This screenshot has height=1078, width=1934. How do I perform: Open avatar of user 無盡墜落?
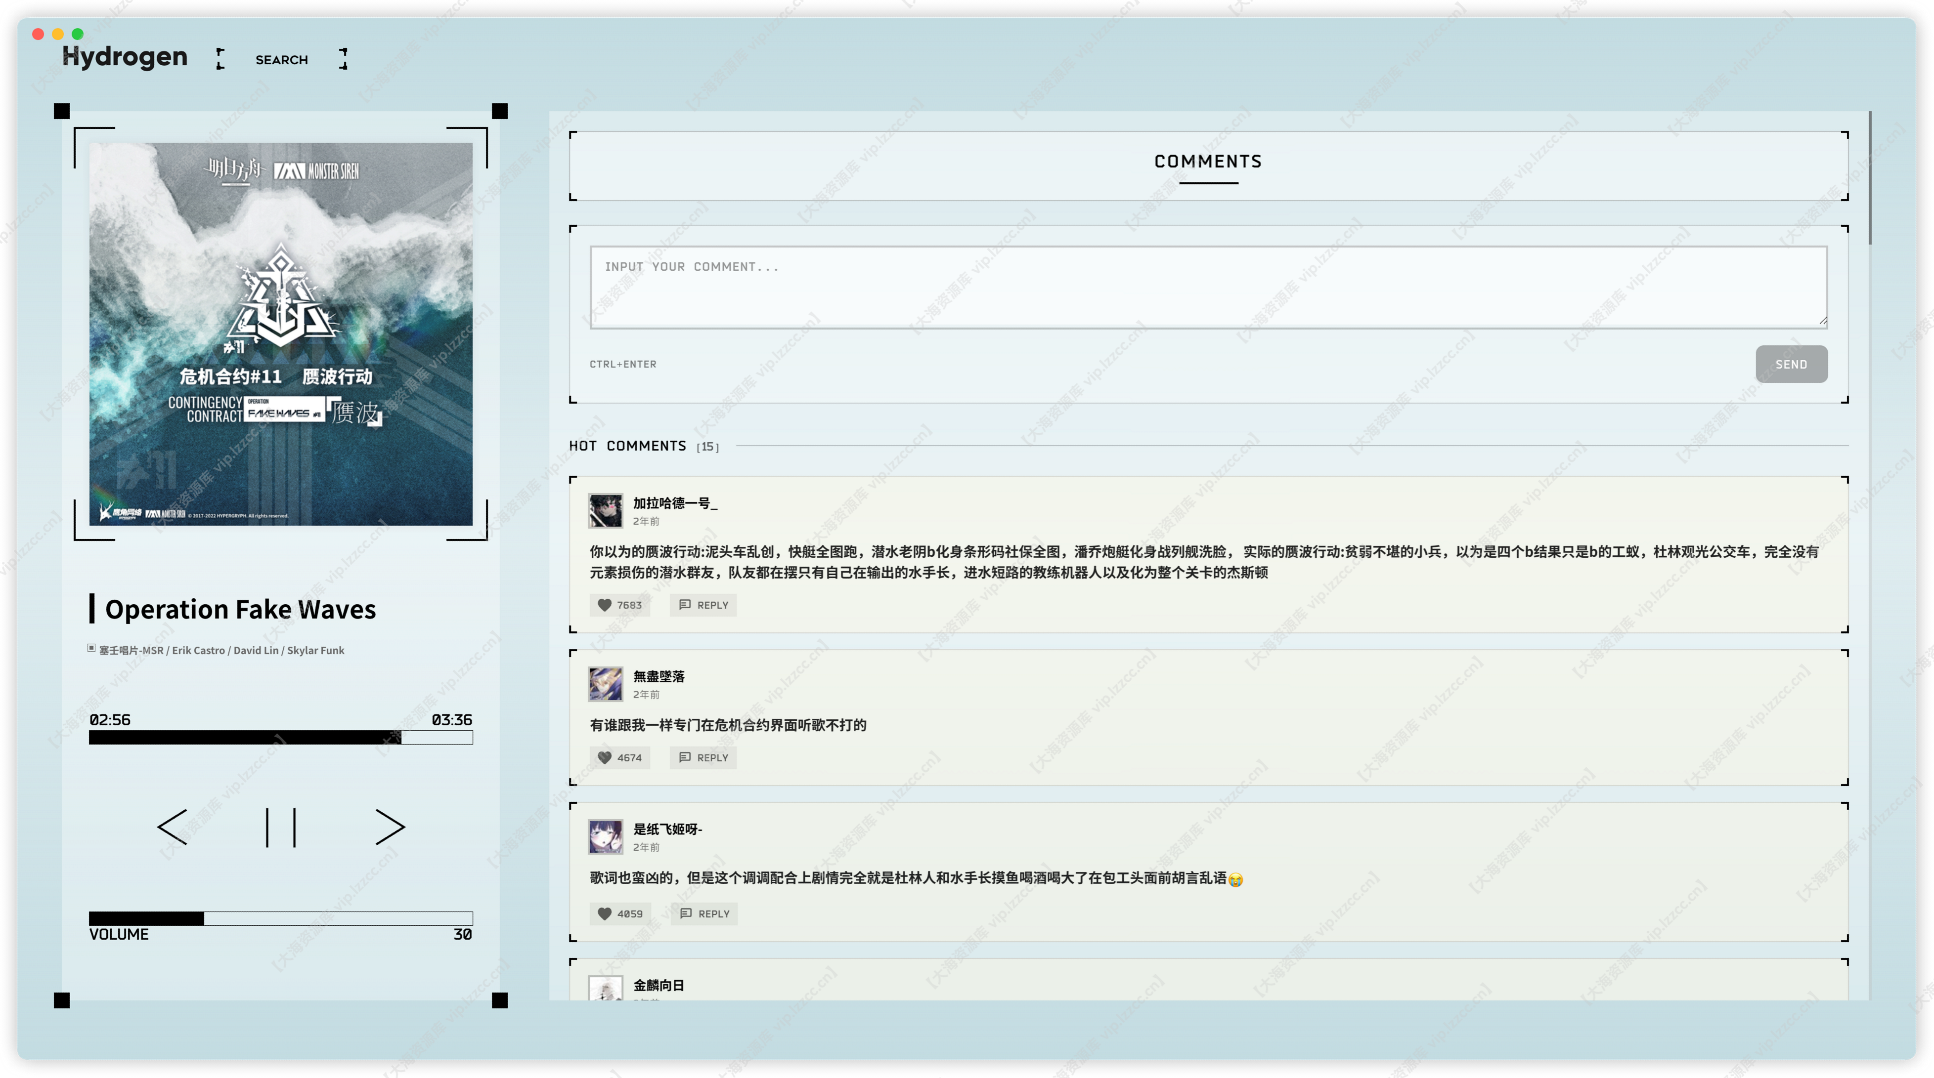pyautogui.click(x=606, y=684)
